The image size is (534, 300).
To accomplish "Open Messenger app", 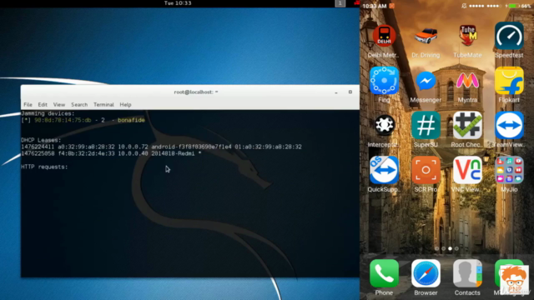I will tap(426, 81).
